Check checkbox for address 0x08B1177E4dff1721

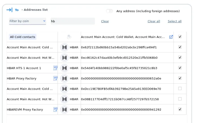point(180,99)
